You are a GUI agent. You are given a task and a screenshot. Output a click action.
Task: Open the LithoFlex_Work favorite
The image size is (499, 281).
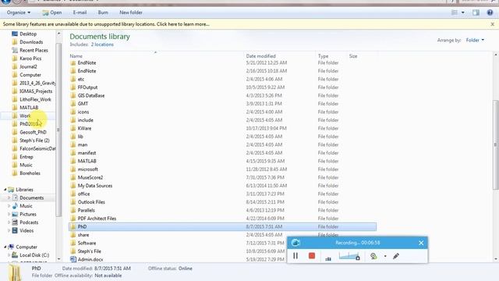(35, 99)
